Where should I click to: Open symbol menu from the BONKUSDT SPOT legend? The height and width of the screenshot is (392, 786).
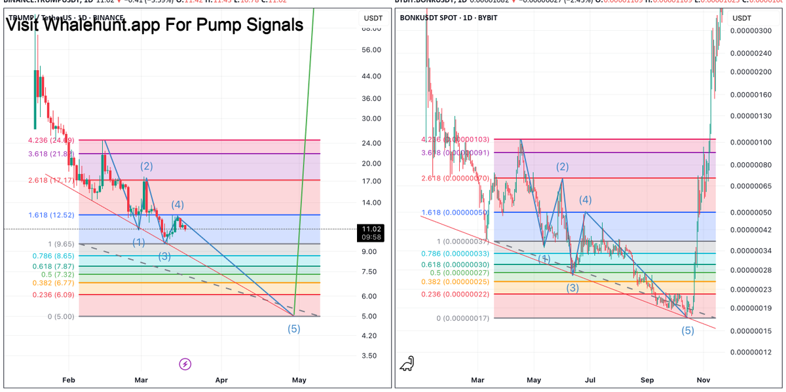[x=429, y=18]
